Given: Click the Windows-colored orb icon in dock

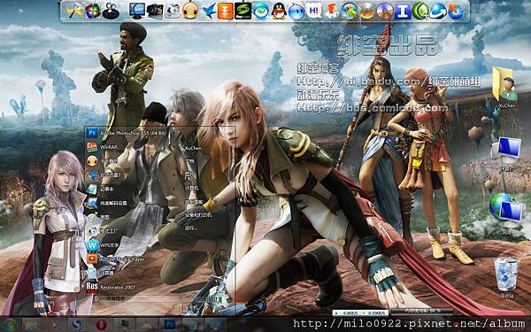Looking at the screenshot, I should 92,12.
